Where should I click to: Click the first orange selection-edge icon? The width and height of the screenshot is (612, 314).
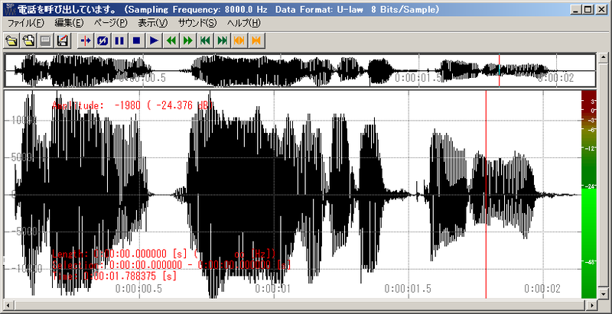(x=239, y=40)
